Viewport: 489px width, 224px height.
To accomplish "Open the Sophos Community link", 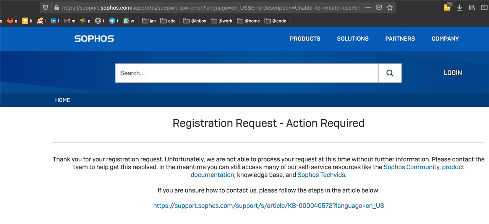I will (x=411, y=167).
